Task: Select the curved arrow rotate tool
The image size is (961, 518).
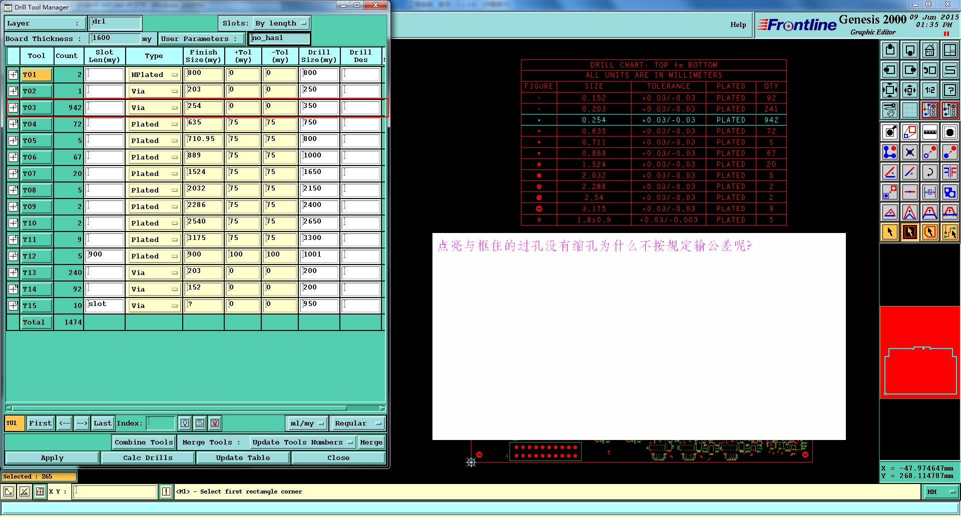Action: [930, 172]
